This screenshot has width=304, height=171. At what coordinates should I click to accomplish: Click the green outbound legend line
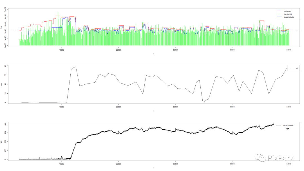point(279,11)
